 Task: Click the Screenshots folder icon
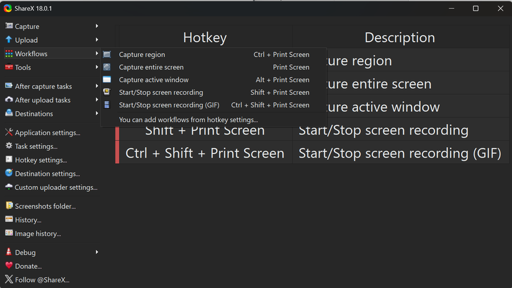coord(9,205)
